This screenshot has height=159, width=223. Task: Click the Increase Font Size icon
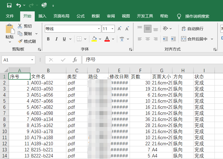(x=120, y=29)
